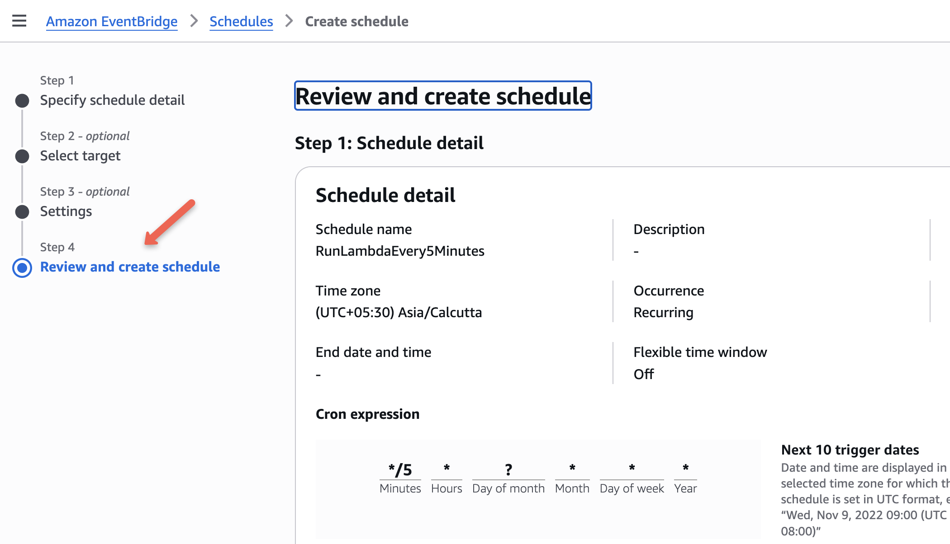Viewport: 950px width, 544px height.
Task: Click the cron Month field label
Action: pos(572,488)
